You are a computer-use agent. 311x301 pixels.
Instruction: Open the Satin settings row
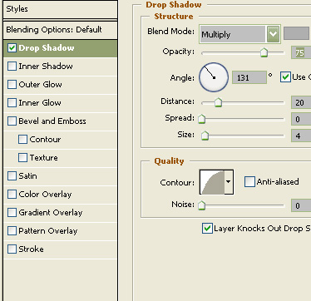click(61, 176)
